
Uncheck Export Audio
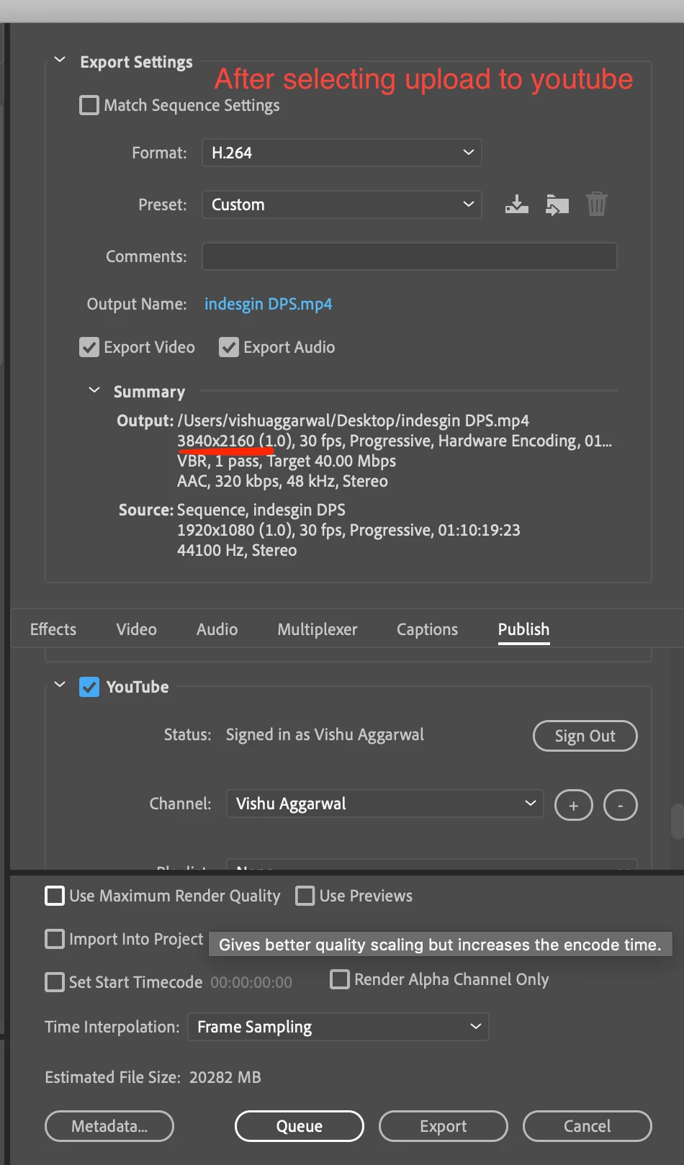[229, 347]
